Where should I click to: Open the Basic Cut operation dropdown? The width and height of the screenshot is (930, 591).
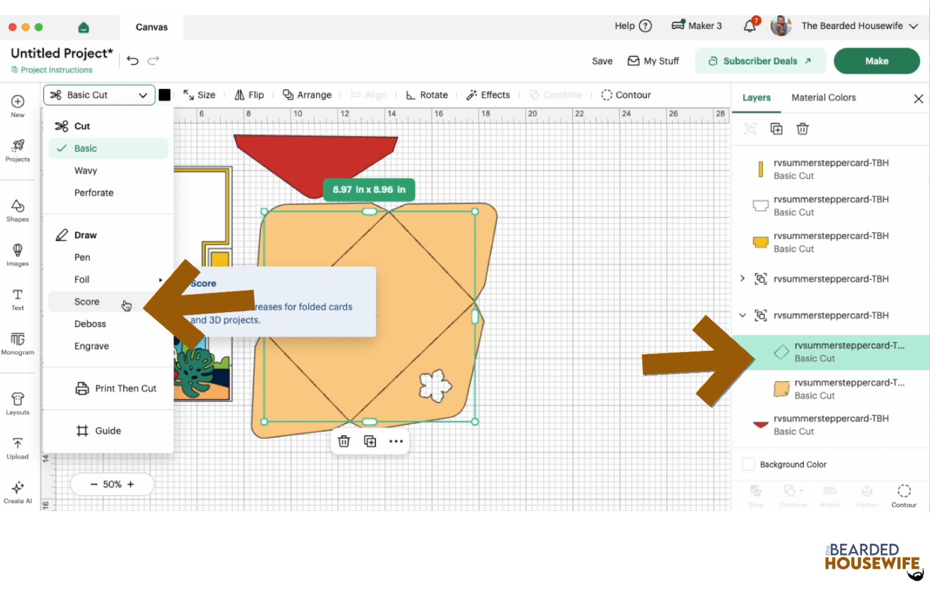[x=99, y=95]
